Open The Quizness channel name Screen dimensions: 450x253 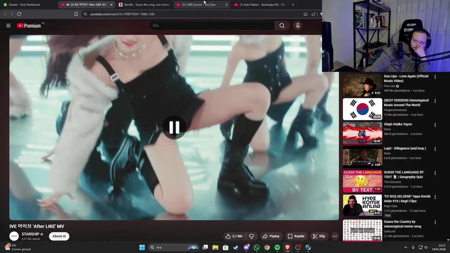(393, 182)
